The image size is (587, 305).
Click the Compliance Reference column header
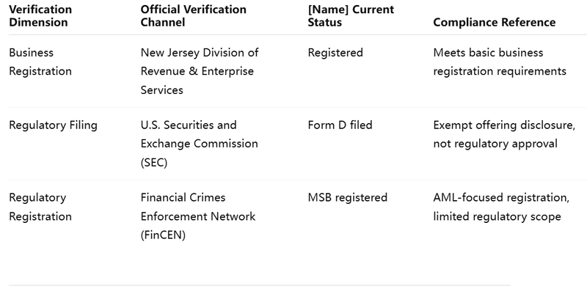(494, 22)
